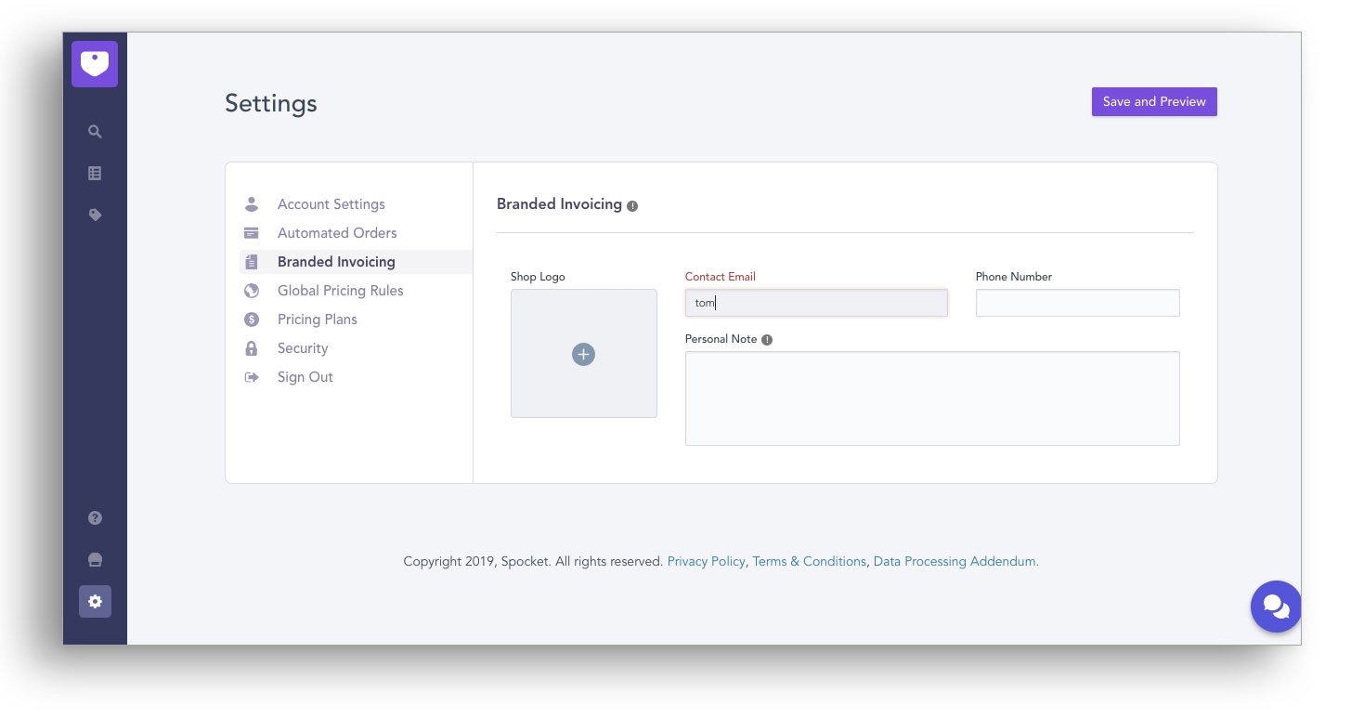Viewport: 1364px width, 718px height.
Task: Open the help question mark icon
Action: pos(95,518)
